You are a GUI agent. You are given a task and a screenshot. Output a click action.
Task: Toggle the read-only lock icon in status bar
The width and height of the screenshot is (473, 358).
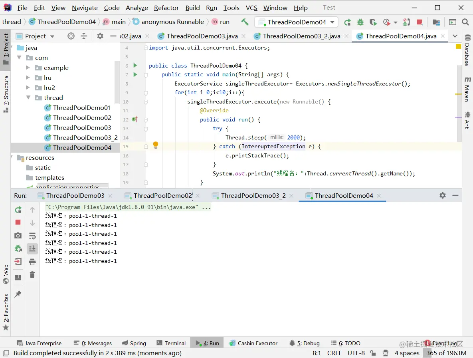(x=373, y=353)
